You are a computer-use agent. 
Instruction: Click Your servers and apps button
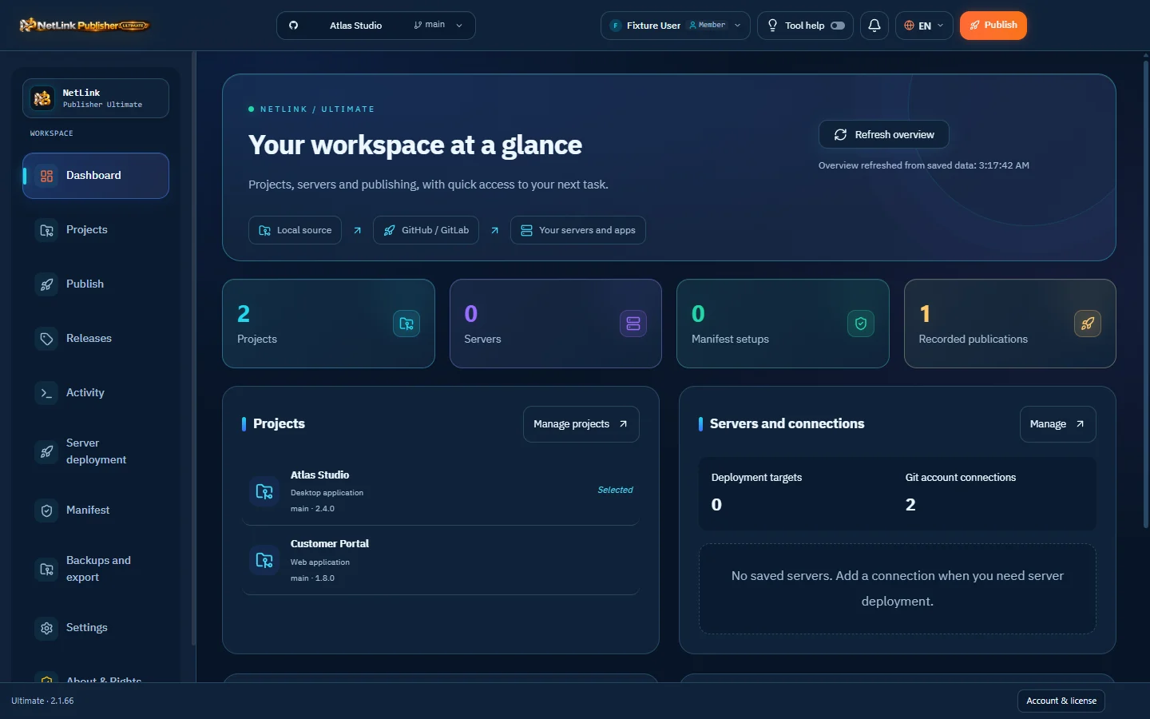[578, 230]
